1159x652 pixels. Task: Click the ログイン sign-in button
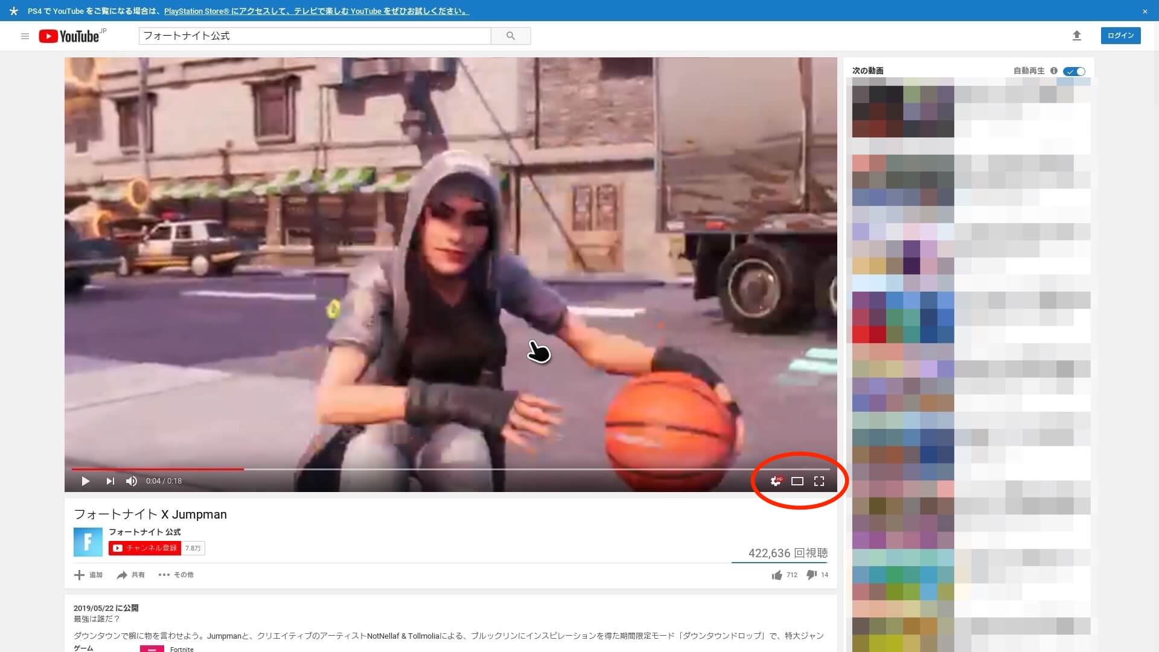point(1120,36)
